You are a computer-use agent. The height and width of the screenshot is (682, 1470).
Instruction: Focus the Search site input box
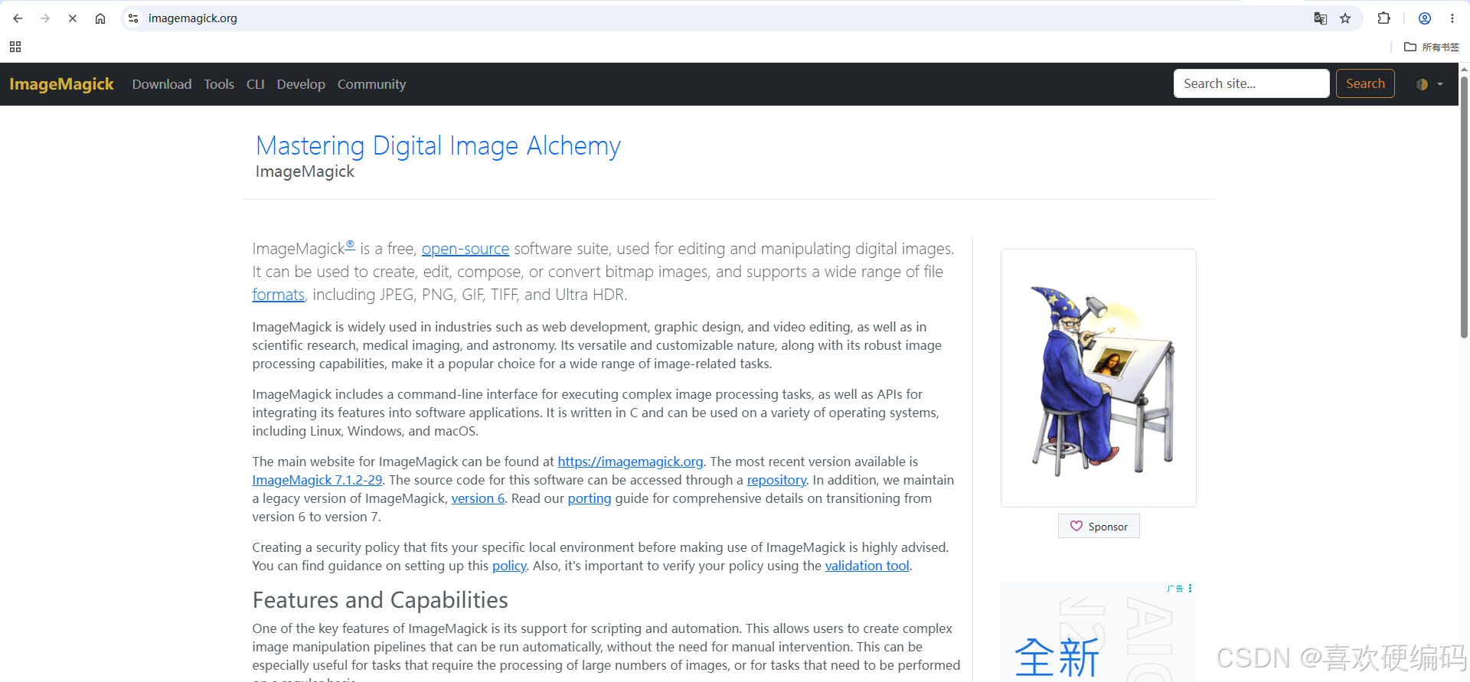pyautogui.click(x=1251, y=83)
